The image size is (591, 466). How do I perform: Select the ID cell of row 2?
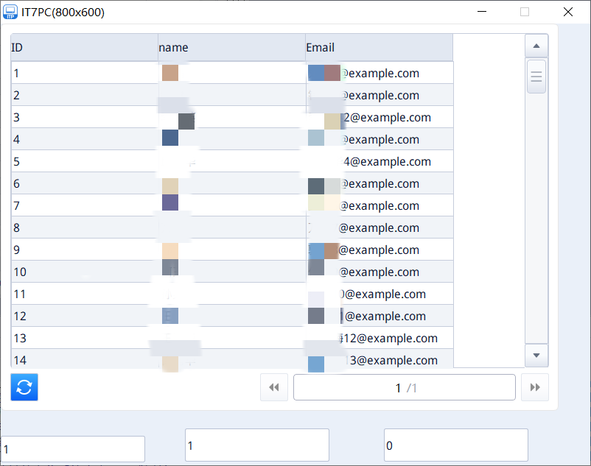coord(85,95)
